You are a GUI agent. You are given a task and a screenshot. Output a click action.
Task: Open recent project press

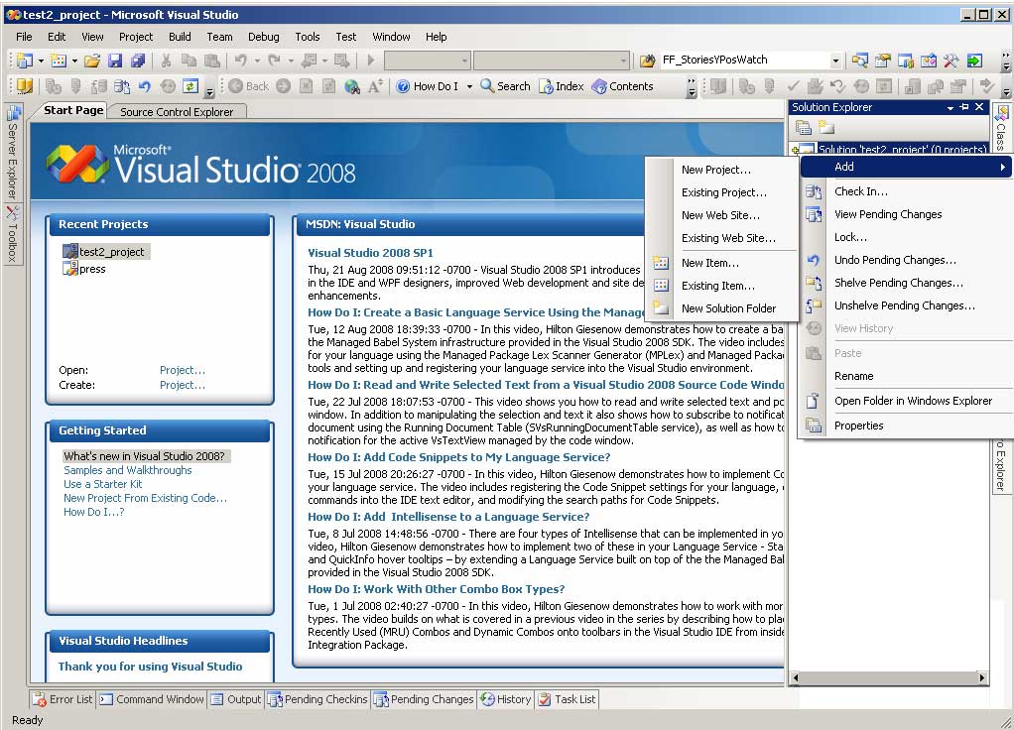click(x=84, y=269)
